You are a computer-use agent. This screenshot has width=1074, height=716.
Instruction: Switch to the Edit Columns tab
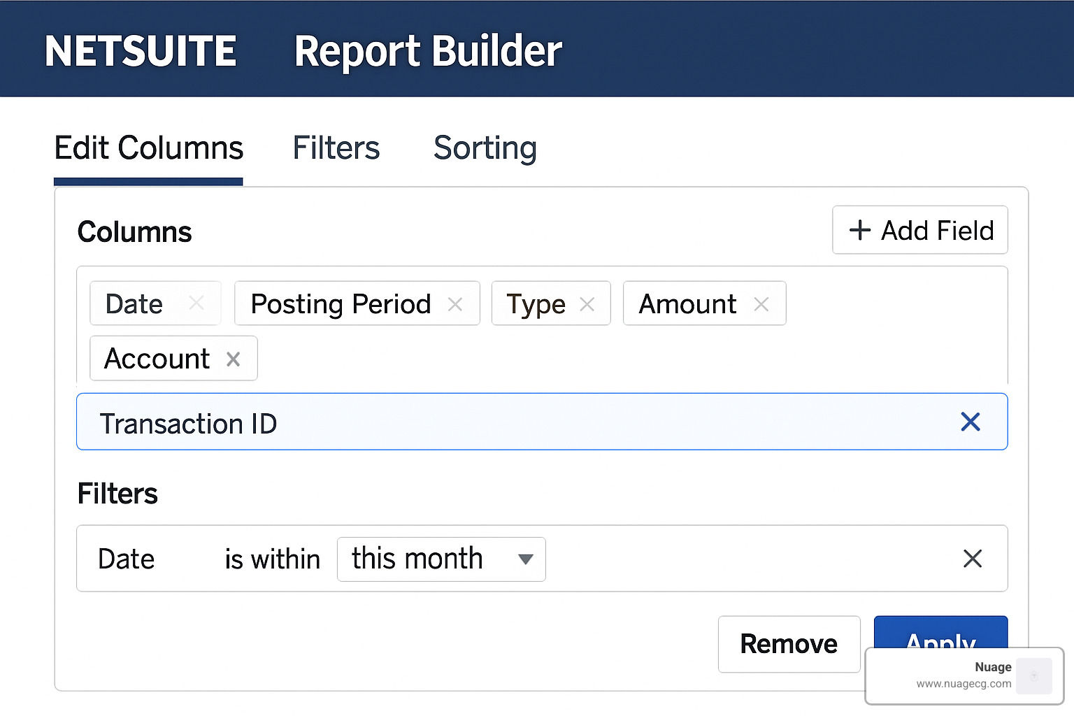(x=148, y=148)
